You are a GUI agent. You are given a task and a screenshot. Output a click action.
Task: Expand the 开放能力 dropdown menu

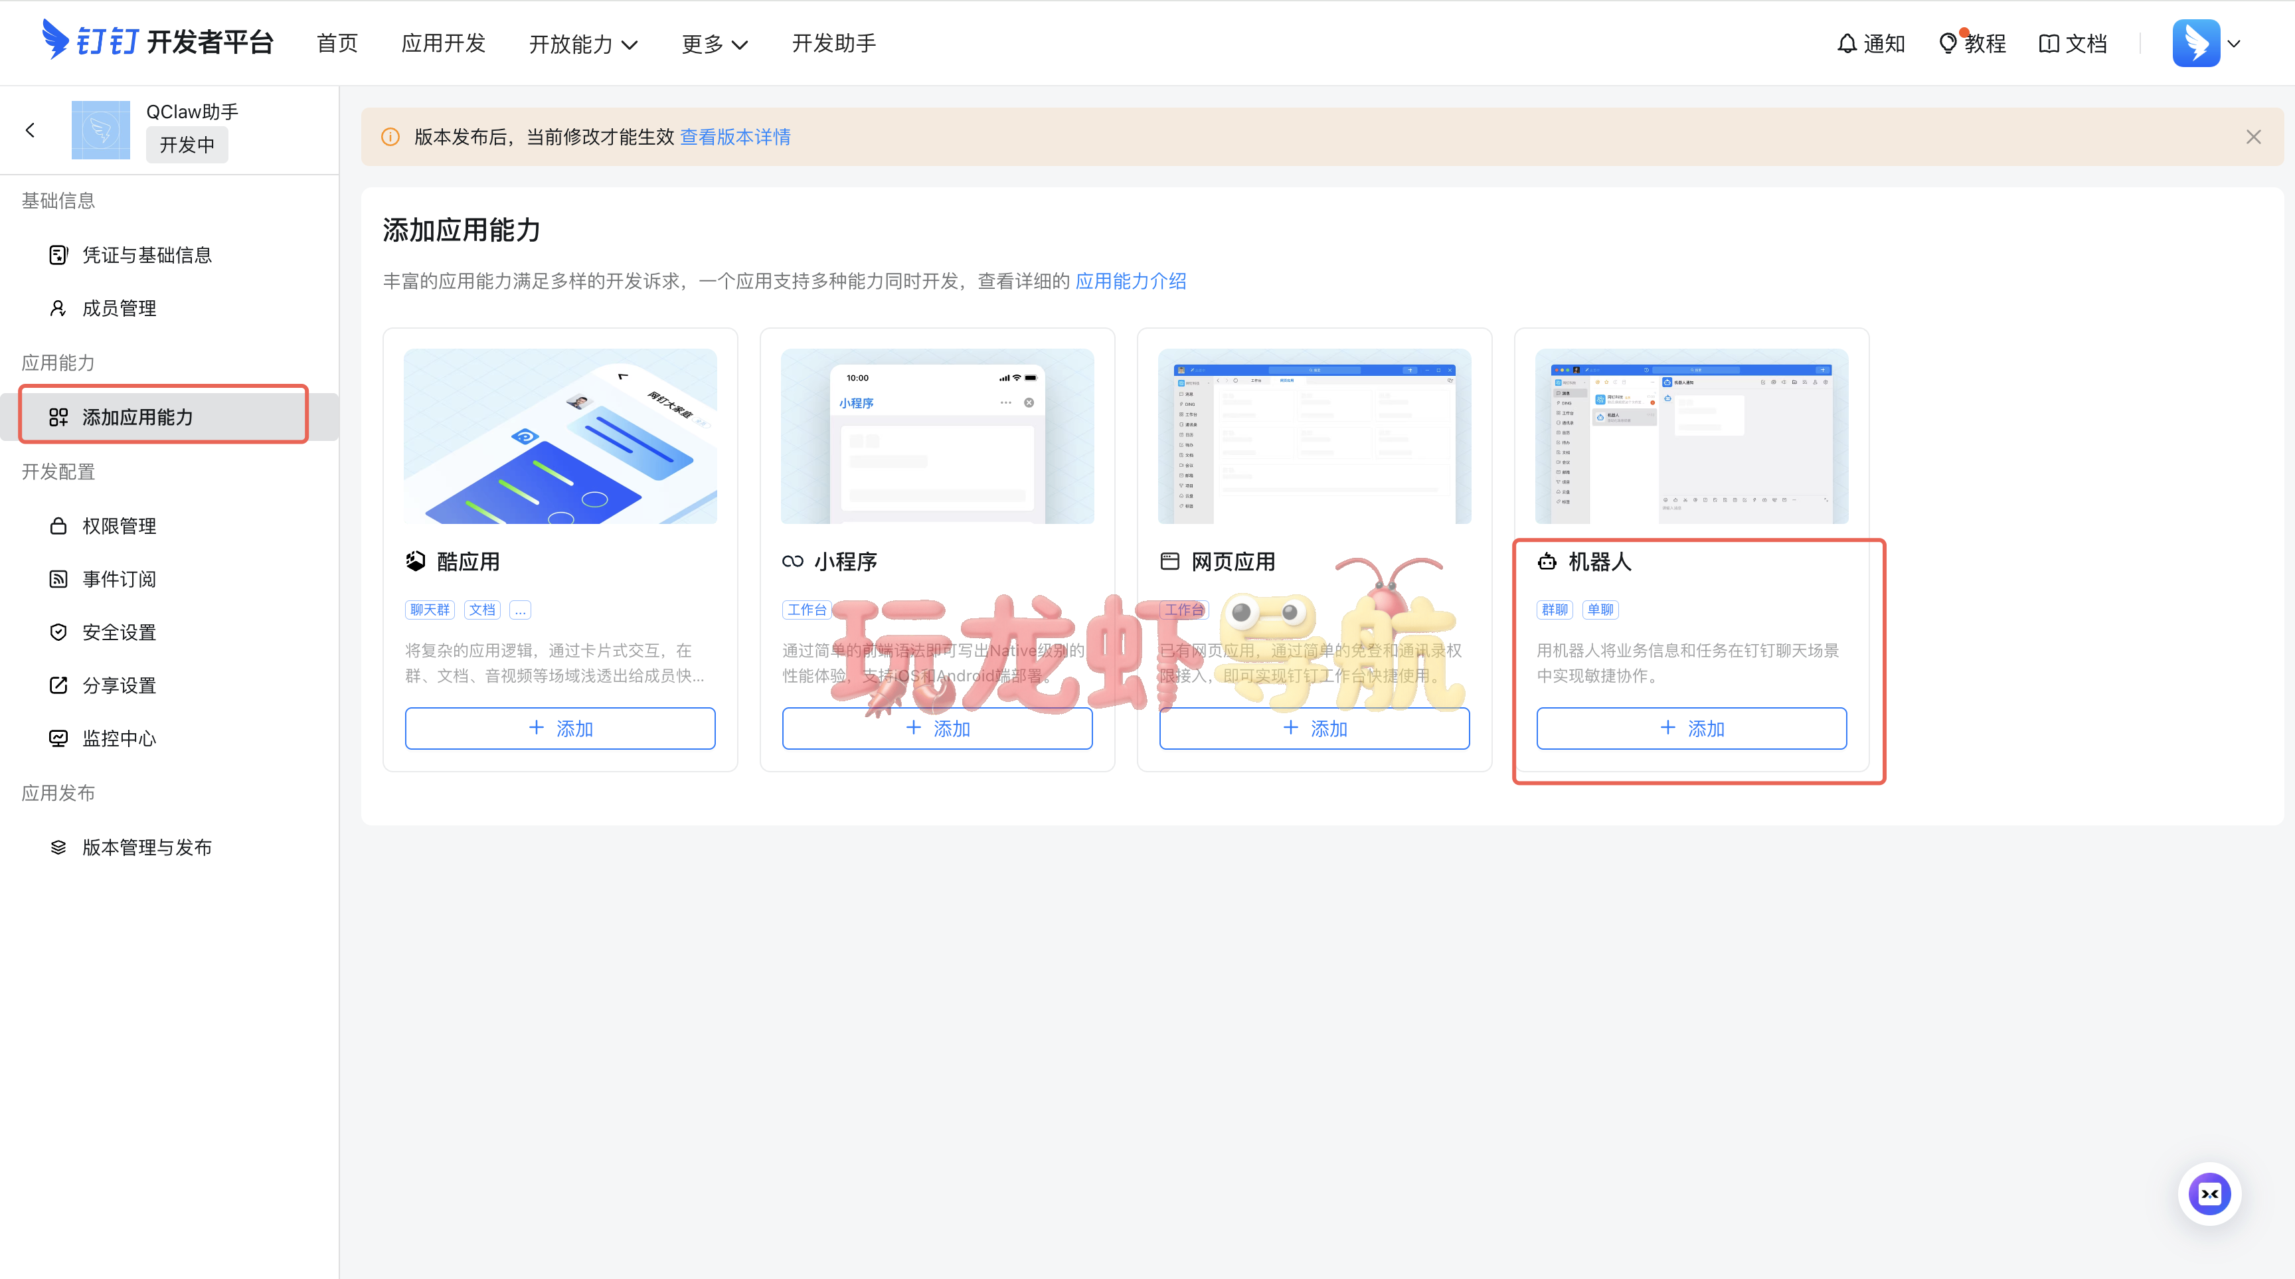click(584, 44)
